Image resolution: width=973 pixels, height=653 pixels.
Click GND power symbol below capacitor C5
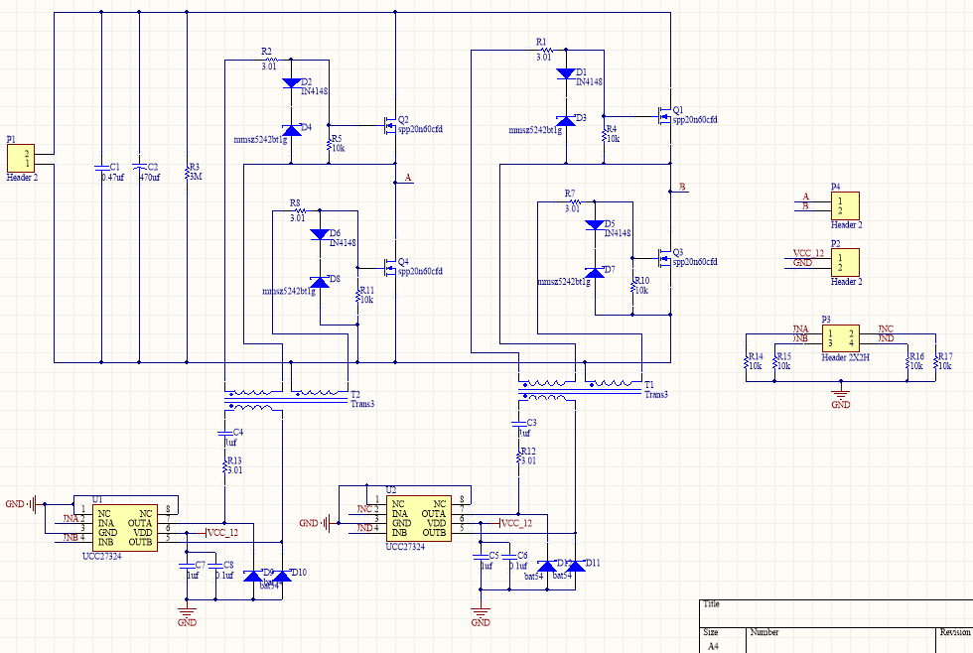pyautogui.click(x=481, y=615)
